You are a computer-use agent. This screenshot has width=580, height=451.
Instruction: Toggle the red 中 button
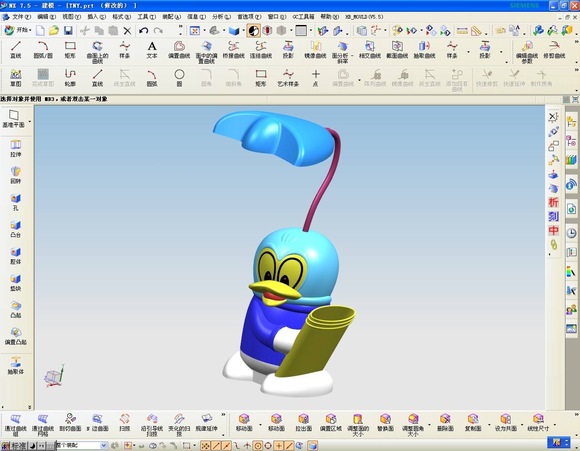click(x=553, y=230)
